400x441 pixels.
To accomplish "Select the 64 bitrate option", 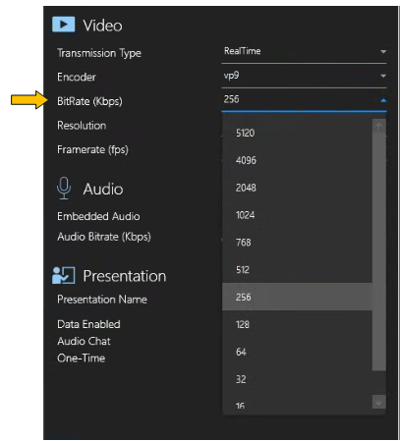I will coord(297,352).
